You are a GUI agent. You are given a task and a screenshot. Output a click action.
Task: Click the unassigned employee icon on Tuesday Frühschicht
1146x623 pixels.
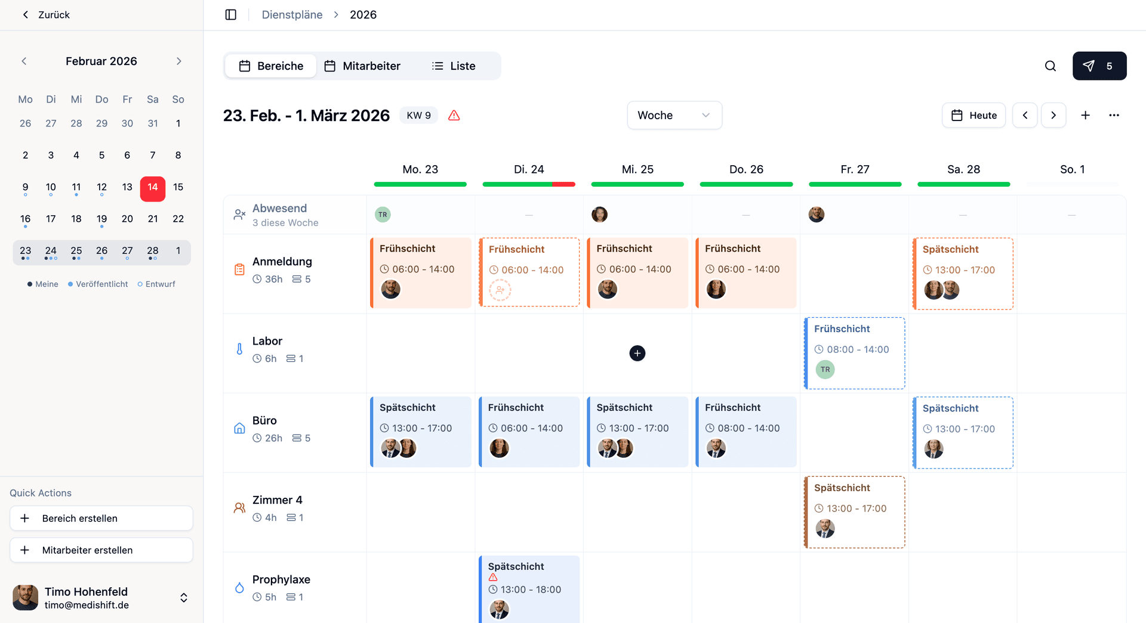tap(500, 290)
